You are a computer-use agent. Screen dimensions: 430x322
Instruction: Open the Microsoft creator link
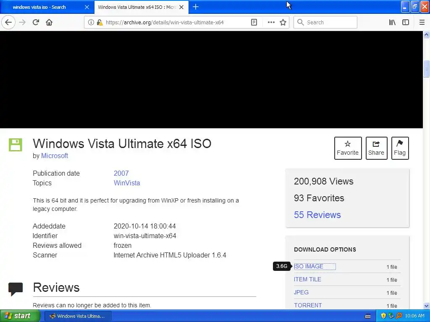pos(54,156)
